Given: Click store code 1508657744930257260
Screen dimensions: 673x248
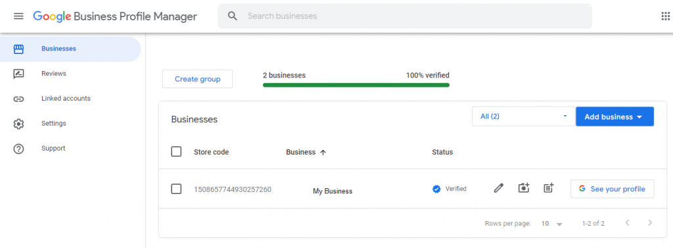Looking at the screenshot, I should click(233, 189).
